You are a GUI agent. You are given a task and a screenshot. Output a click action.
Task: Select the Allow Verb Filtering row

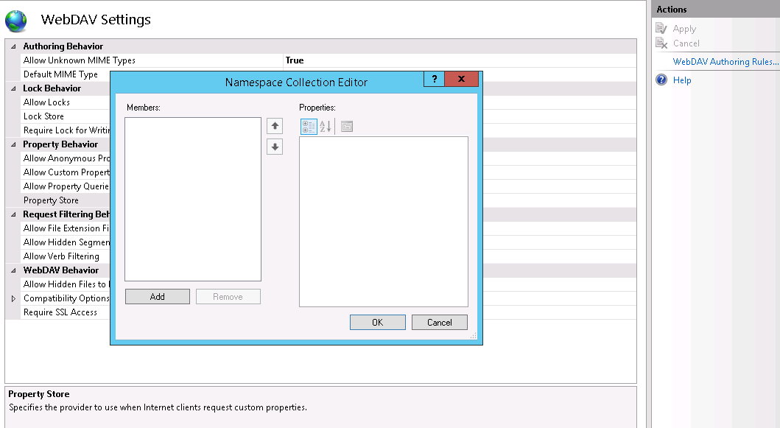65,256
